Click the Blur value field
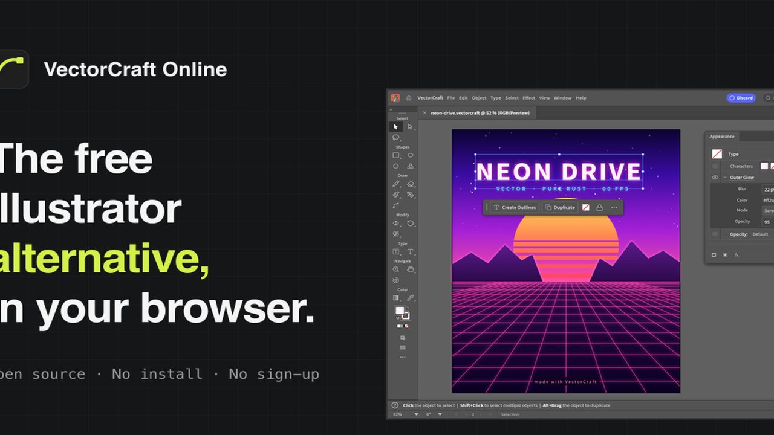The height and width of the screenshot is (435, 774). point(768,189)
